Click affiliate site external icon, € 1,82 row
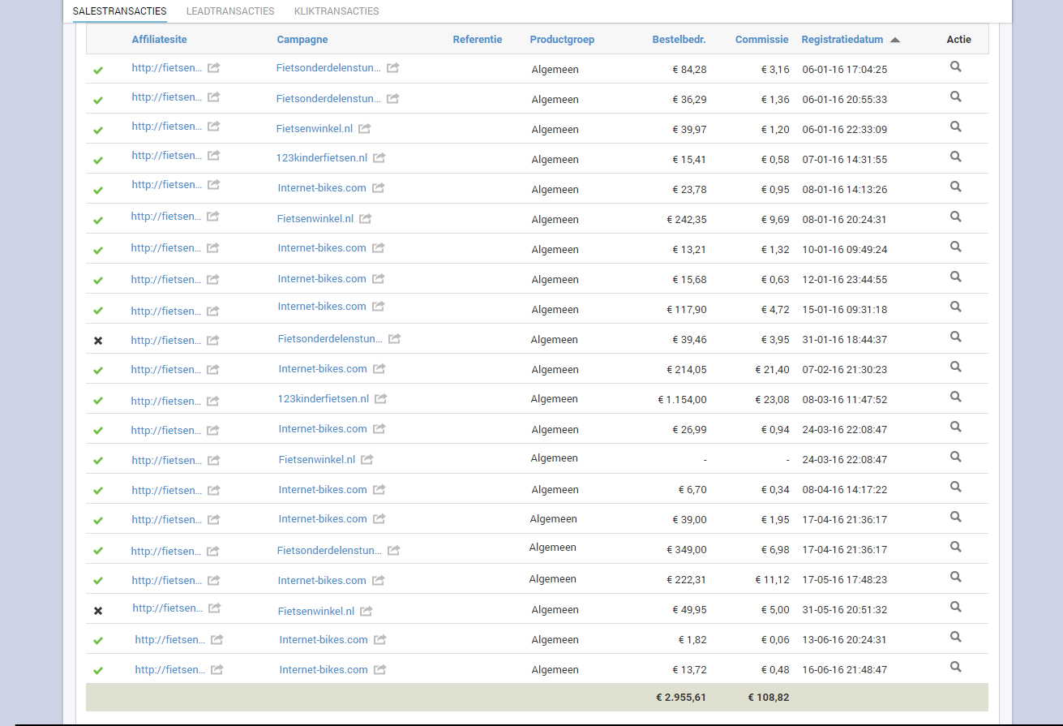This screenshot has width=1063, height=726. 217,639
